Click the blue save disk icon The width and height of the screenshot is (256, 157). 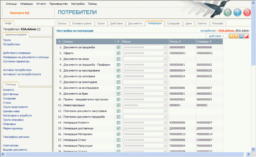click(241, 36)
